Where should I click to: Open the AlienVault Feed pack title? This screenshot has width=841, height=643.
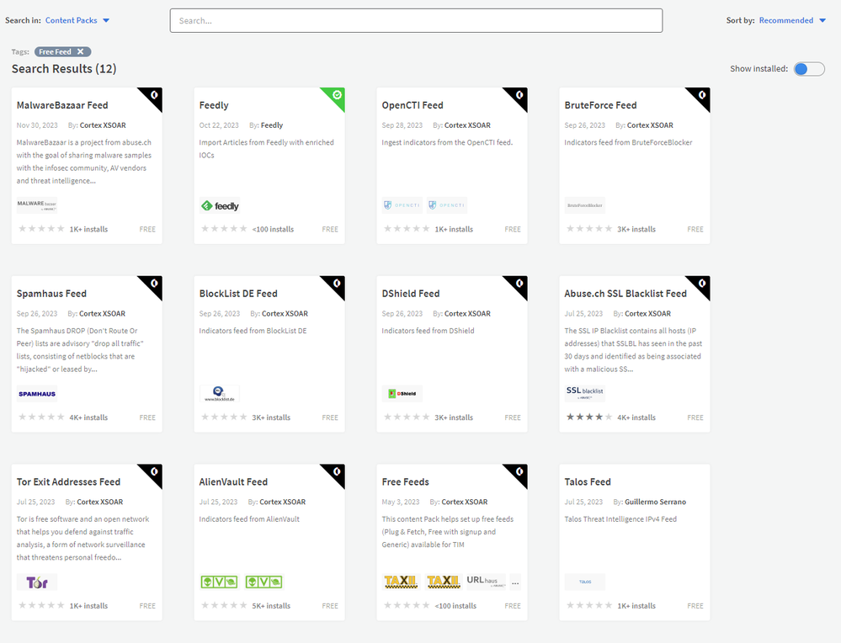(233, 481)
